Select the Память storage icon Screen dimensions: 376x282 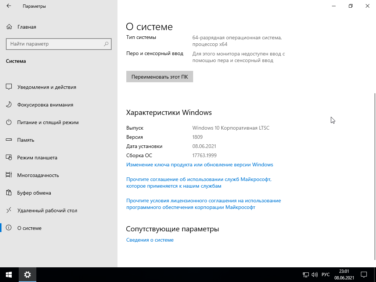[x=9, y=140]
